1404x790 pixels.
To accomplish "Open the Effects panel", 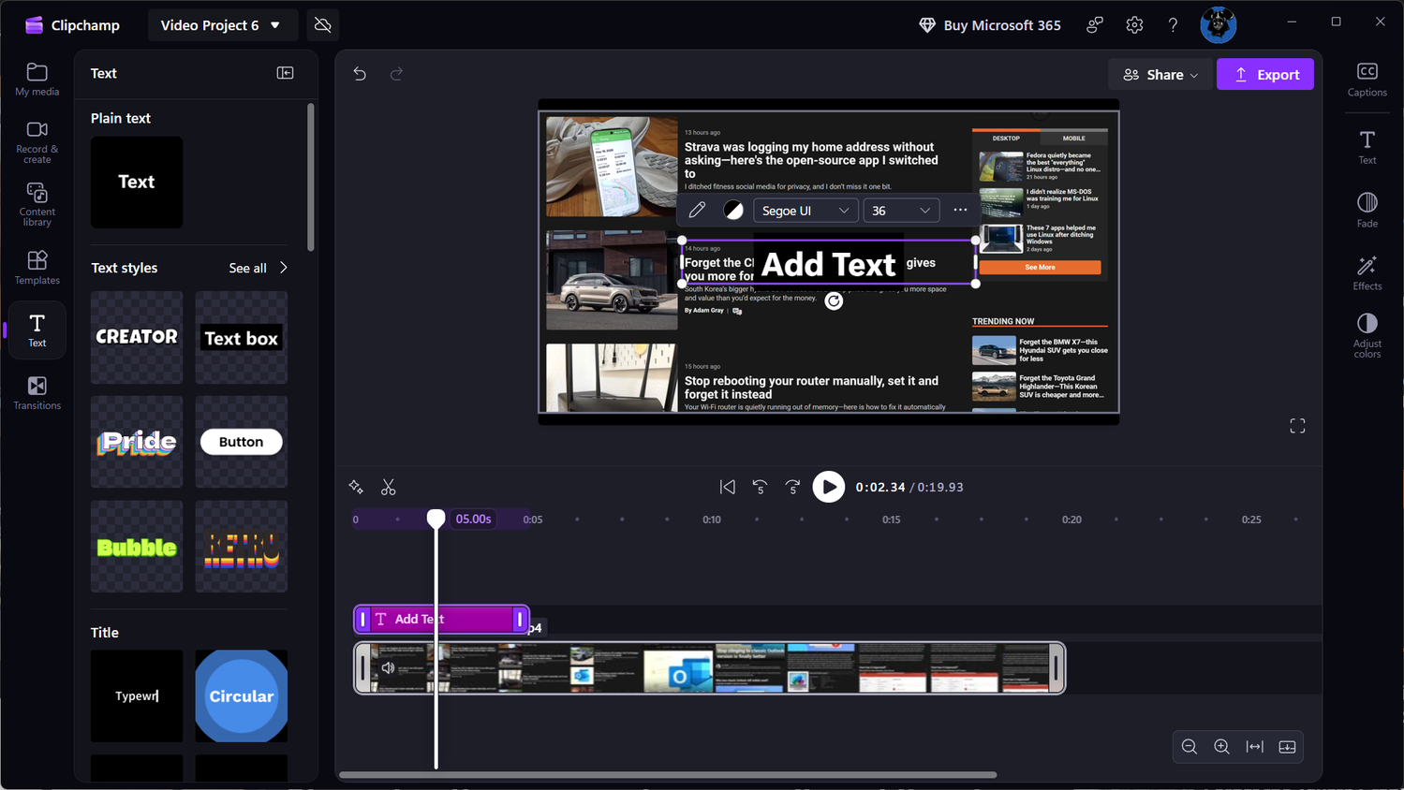I will click(1367, 272).
